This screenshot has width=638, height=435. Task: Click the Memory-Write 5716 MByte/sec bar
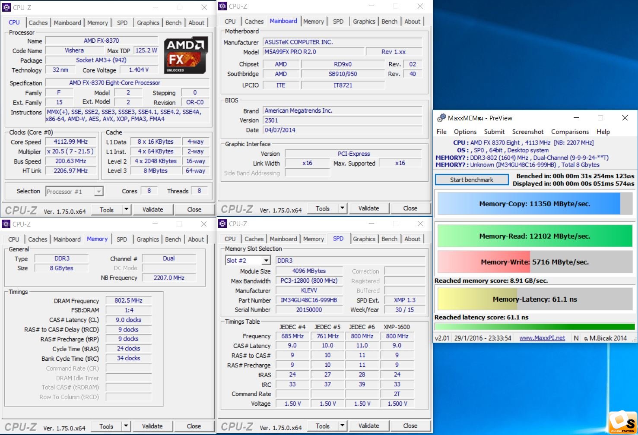535,262
